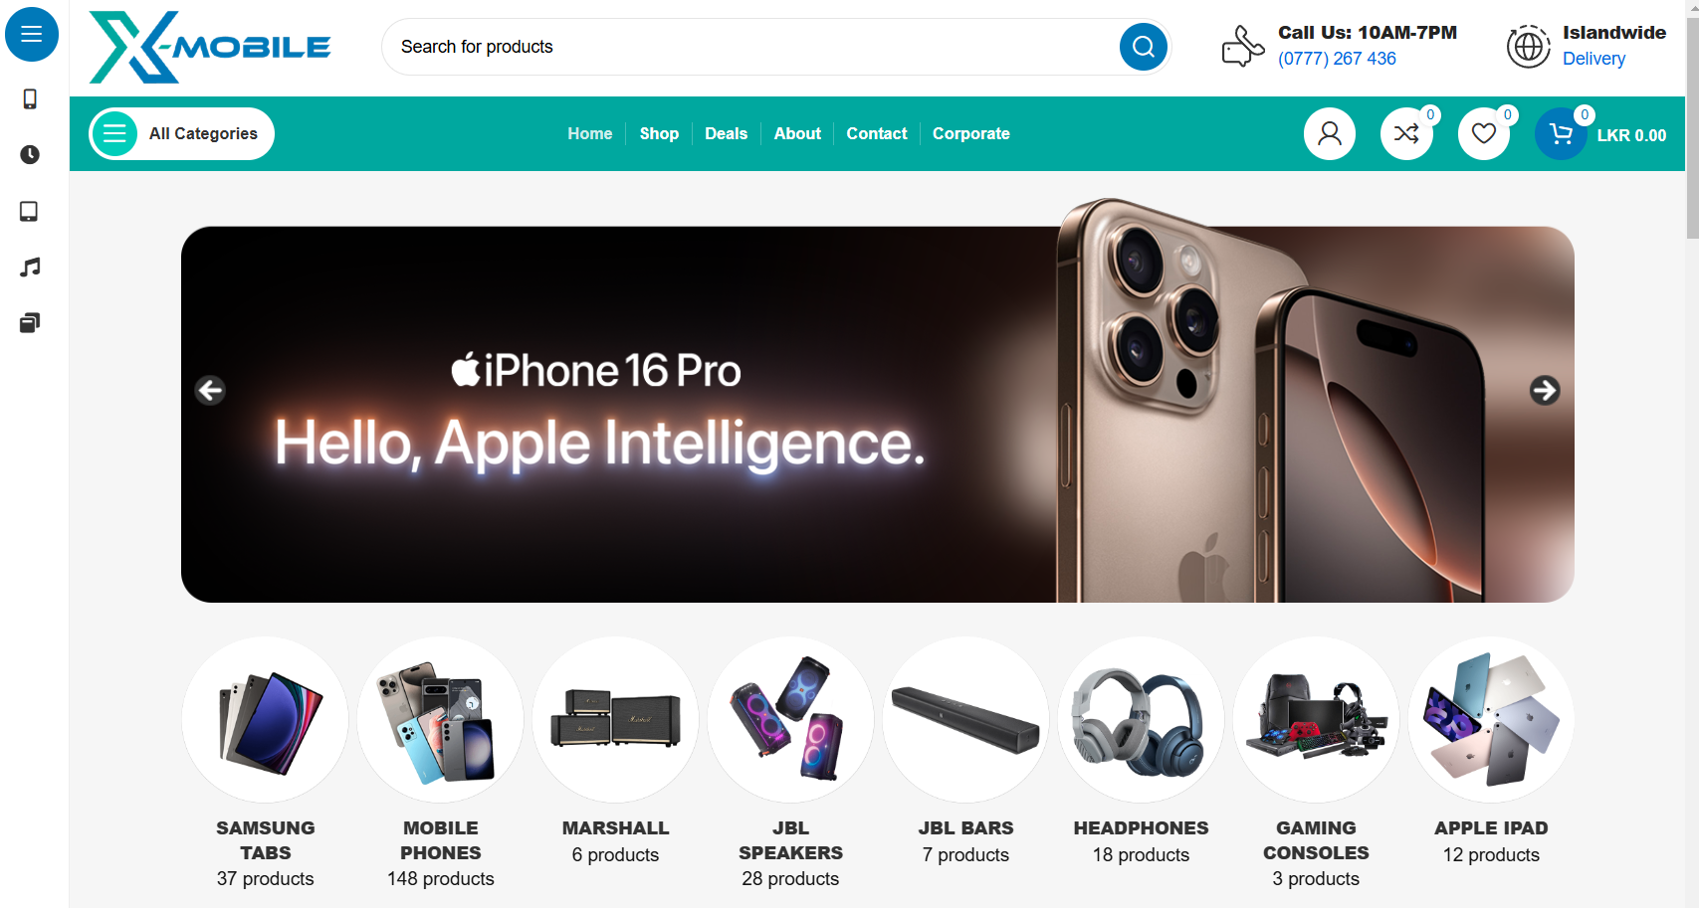Image resolution: width=1699 pixels, height=908 pixels.
Task: Open the compare products shuffle icon
Action: (1406, 133)
